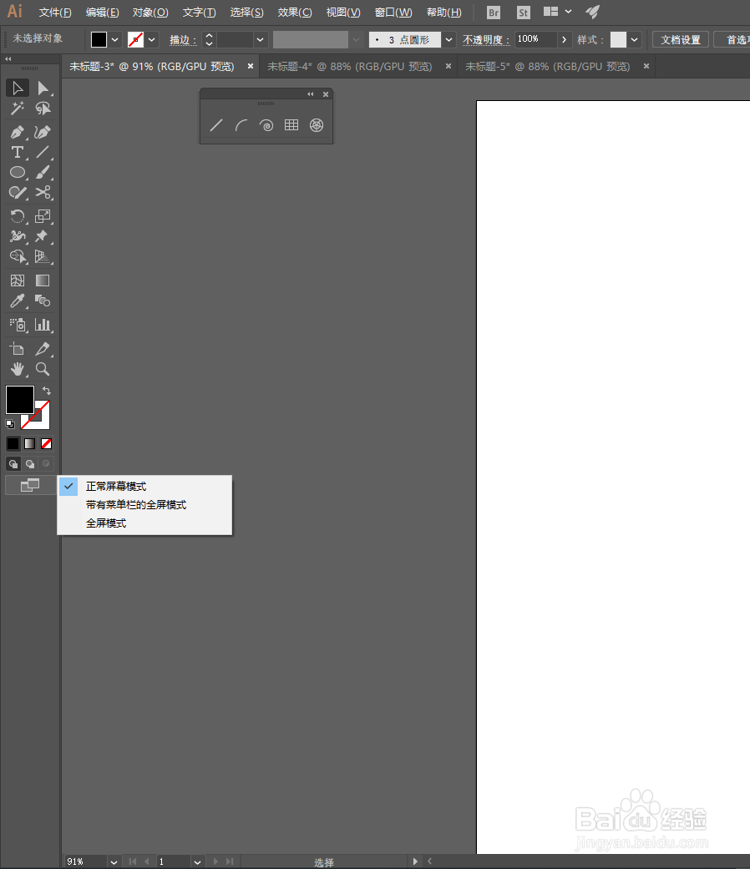
Task: Select the Artboard tool
Action: point(18,349)
